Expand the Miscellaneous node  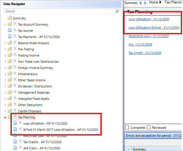pyautogui.click(x=5, y=74)
